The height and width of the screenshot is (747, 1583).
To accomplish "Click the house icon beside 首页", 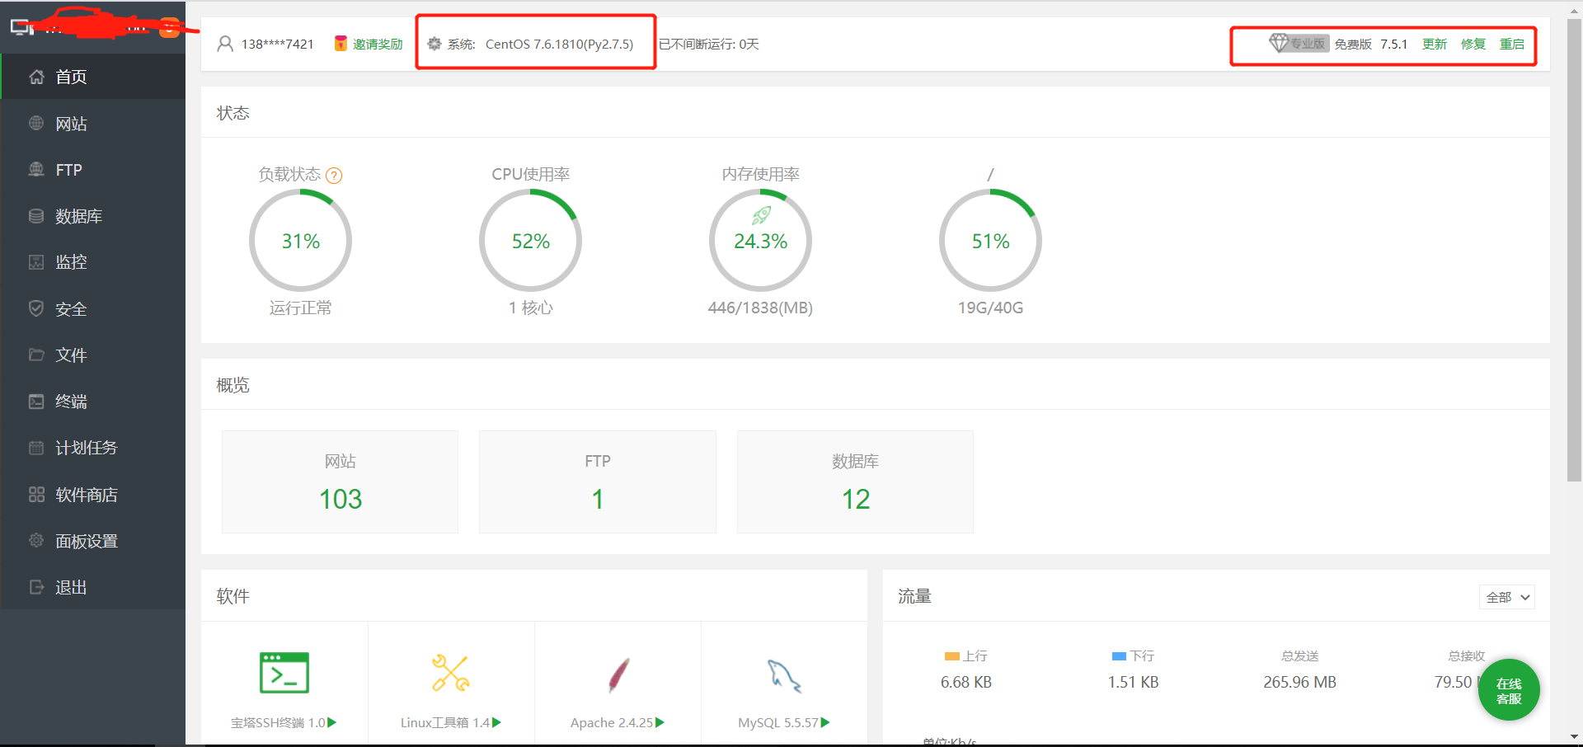I will 36,77.
